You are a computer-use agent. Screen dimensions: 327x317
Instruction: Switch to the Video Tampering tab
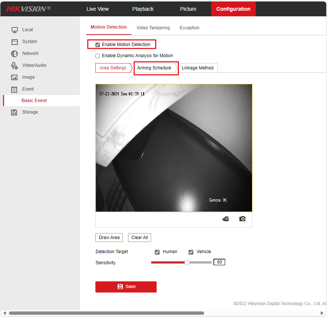(153, 28)
